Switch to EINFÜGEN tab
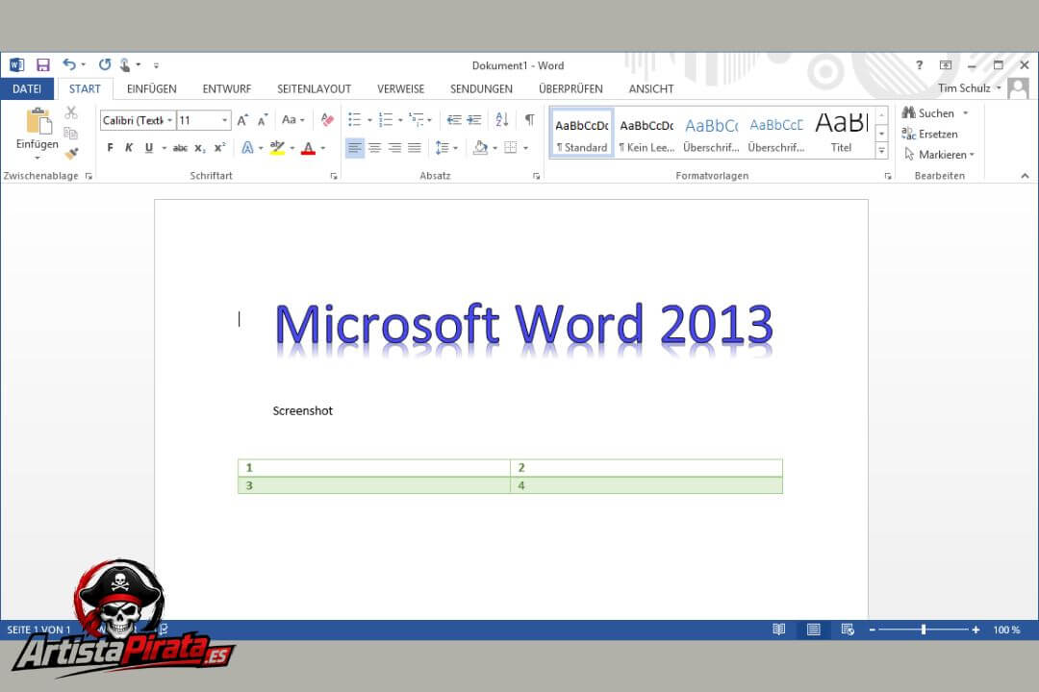Image resolution: width=1039 pixels, height=692 pixels. click(x=152, y=88)
